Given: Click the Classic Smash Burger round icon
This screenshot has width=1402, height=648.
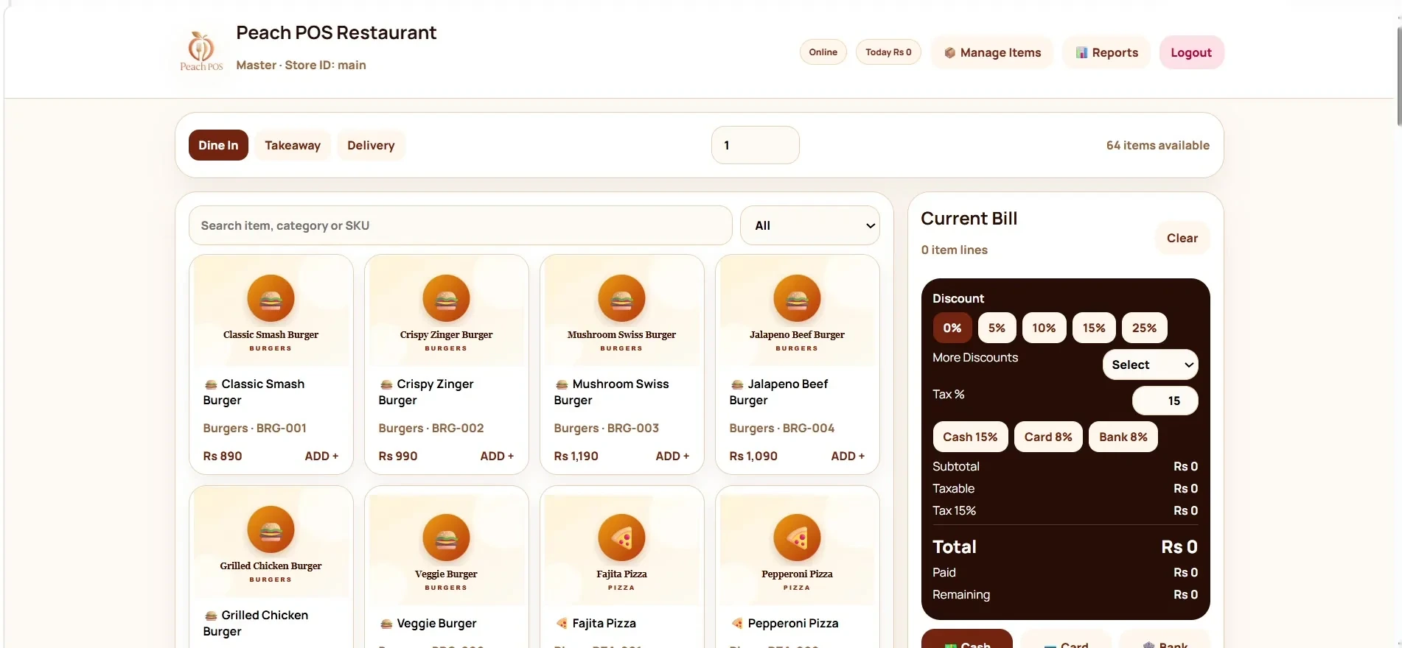Looking at the screenshot, I should (x=271, y=298).
